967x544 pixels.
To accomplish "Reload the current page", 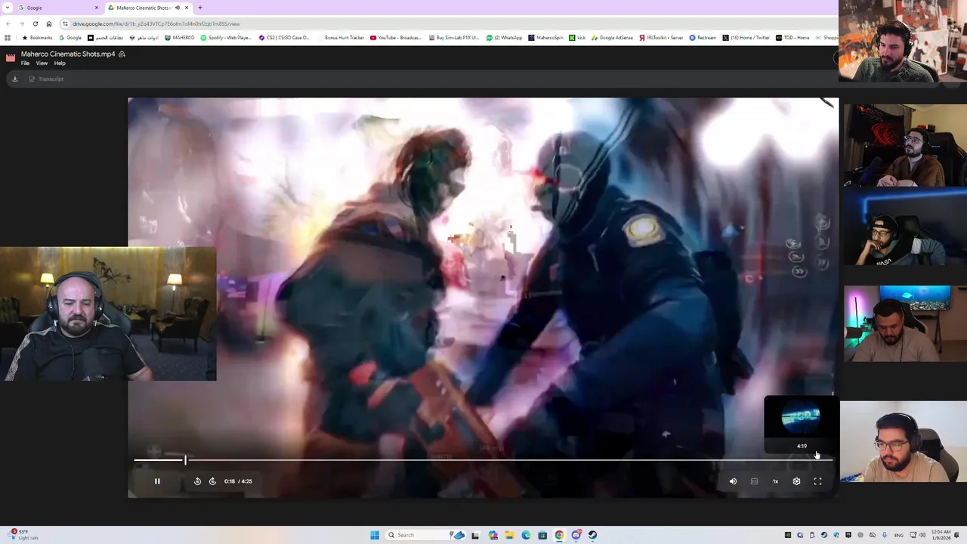I will pyautogui.click(x=35, y=23).
